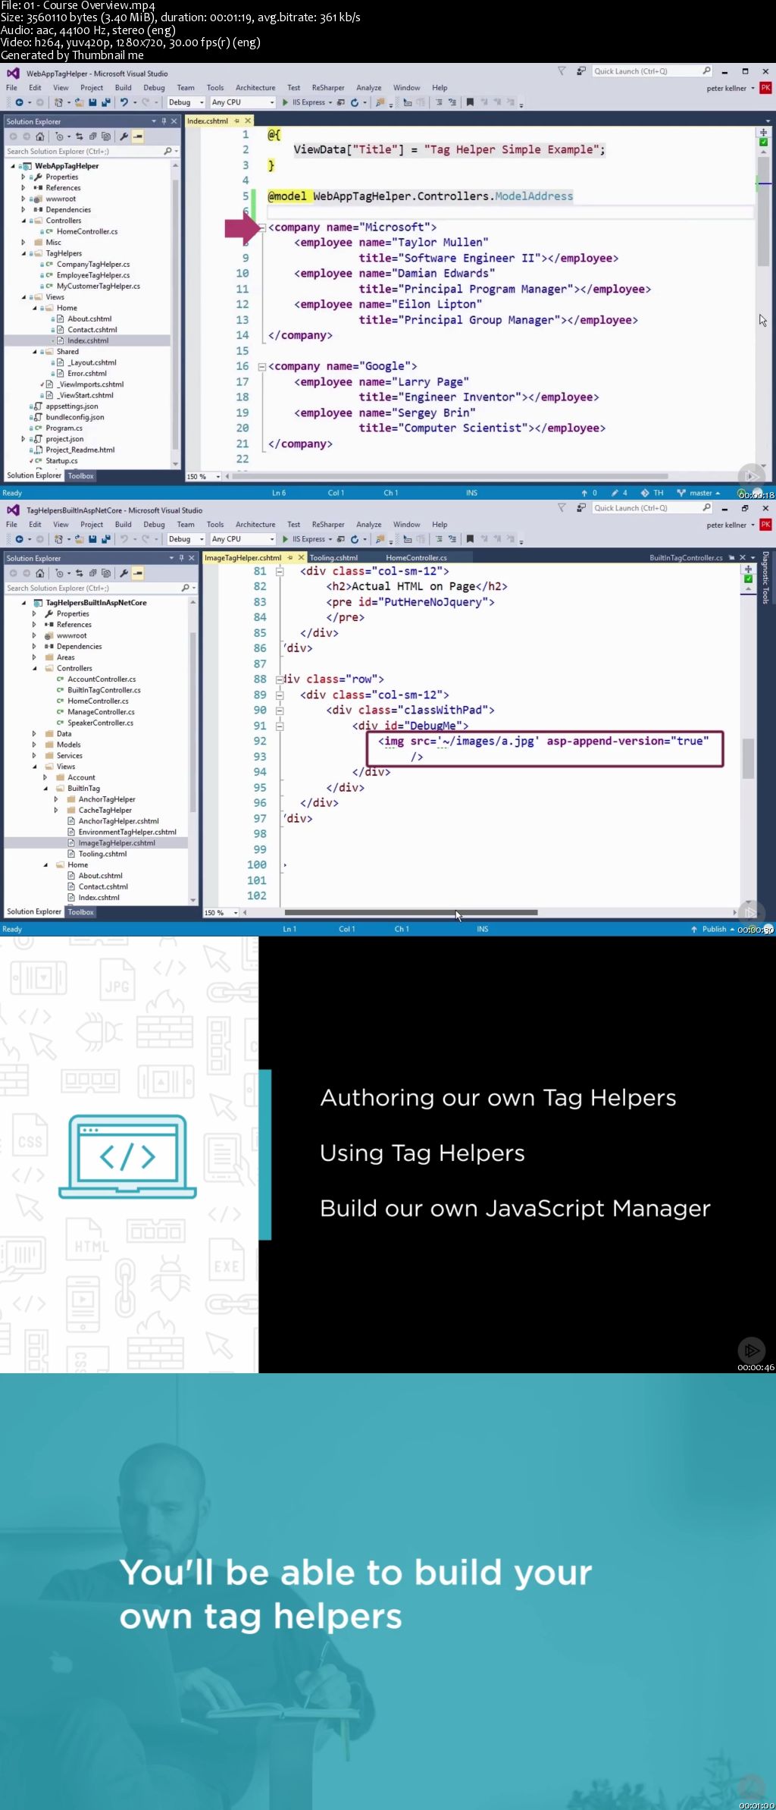Click Collapse All in WebAppTagHelper Solution Explorer

(x=92, y=136)
